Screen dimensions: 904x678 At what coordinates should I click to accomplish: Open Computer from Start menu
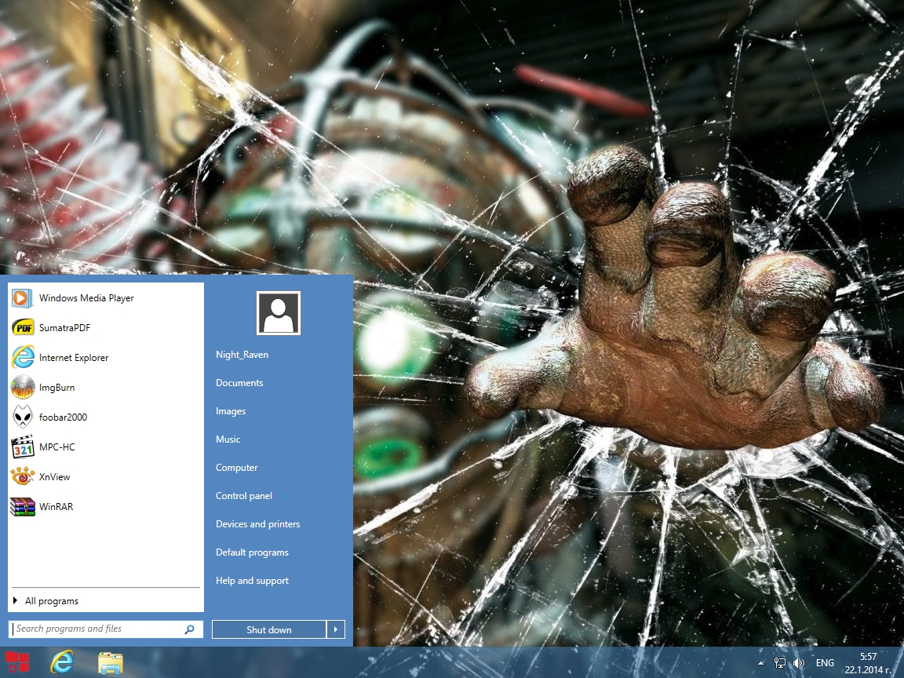click(236, 468)
